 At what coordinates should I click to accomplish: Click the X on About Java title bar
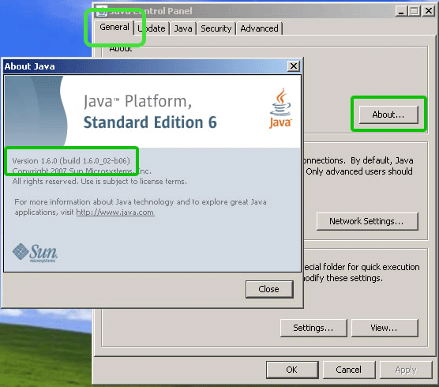tap(294, 66)
